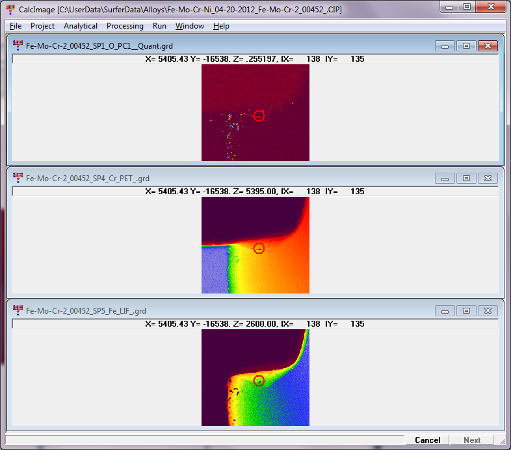Click the red circle marker on Fe map
This screenshot has width=511, height=450.
click(259, 381)
